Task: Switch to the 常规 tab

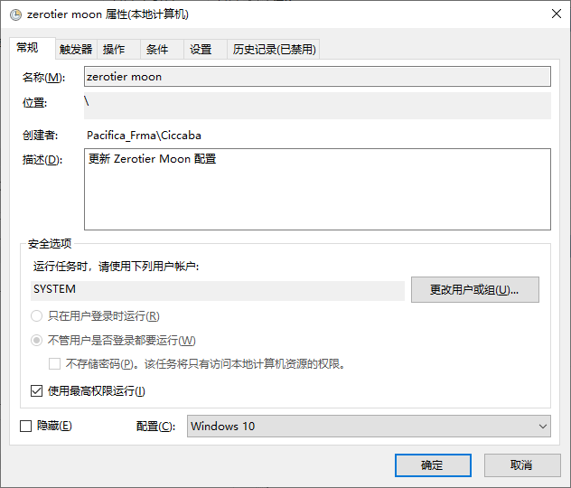Action: click(32, 48)
